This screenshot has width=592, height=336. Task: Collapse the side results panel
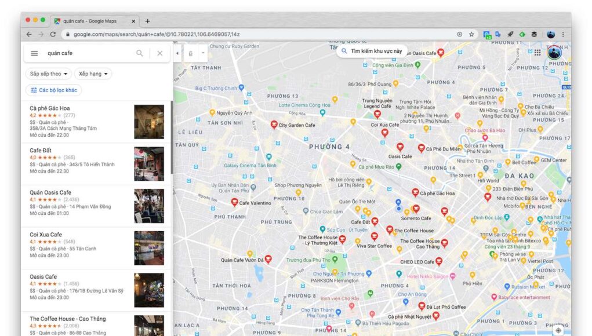[177, 53]
